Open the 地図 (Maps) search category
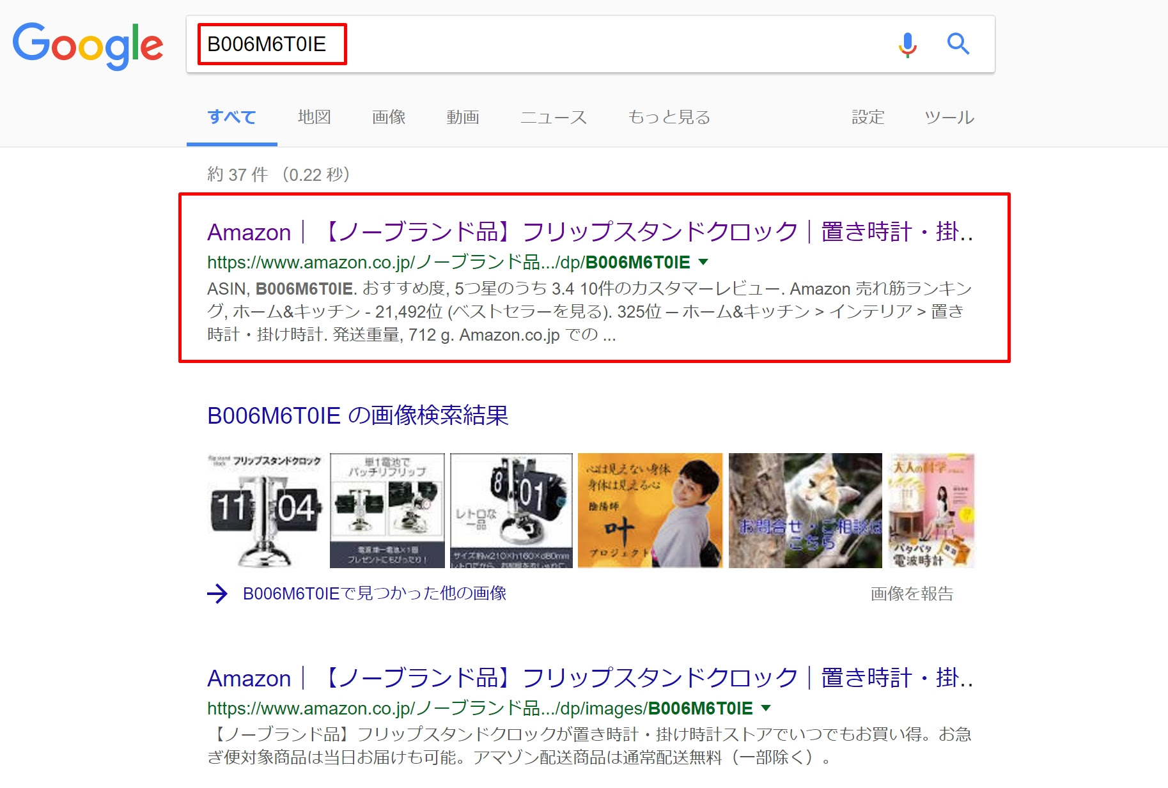Image resolution: width=1168 pixels, height=788 pixels. (x=313, y=117)
